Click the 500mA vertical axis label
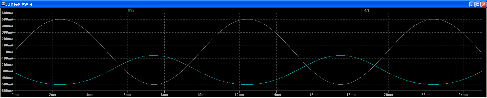Screen dimensions: 487x98 (x=7, y=19)
